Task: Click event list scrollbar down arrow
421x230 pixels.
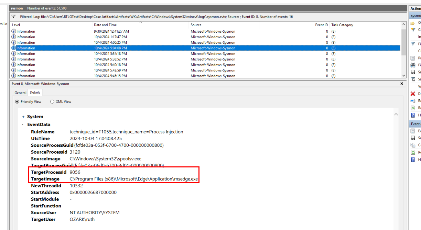Action: tap(404, 76)
